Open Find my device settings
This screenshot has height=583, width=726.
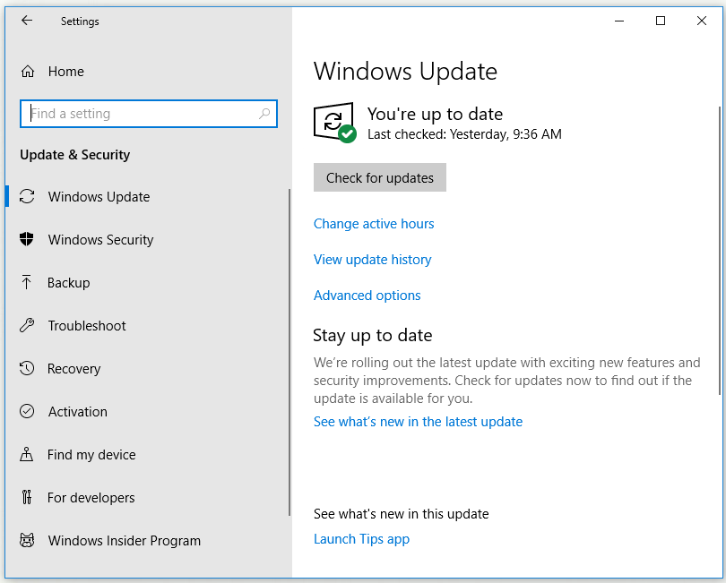tap(91, 455)
